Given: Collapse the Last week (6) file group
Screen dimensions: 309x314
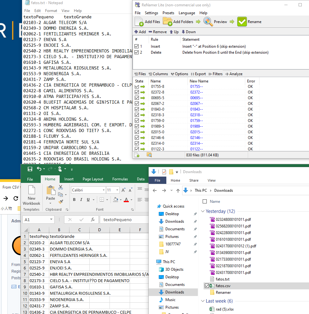Looking at the screenshot, I should click(x=203, y=301).
